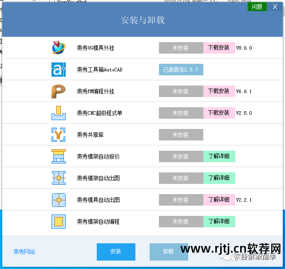The image size is (285, 269).
Task: Click the 燕秀UG模具外挂 globe icon
Action: tap(59, 48)
